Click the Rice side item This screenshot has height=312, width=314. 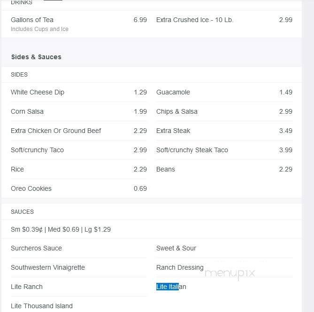17,169
